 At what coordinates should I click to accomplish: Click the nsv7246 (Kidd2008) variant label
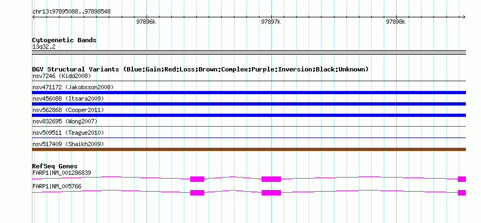[x=62, y=76]
